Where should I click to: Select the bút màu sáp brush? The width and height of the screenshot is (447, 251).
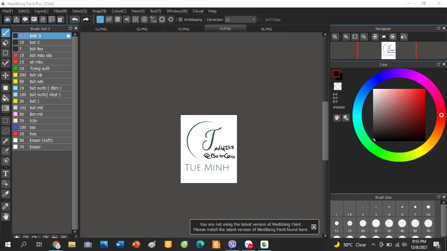pos(41,55)
